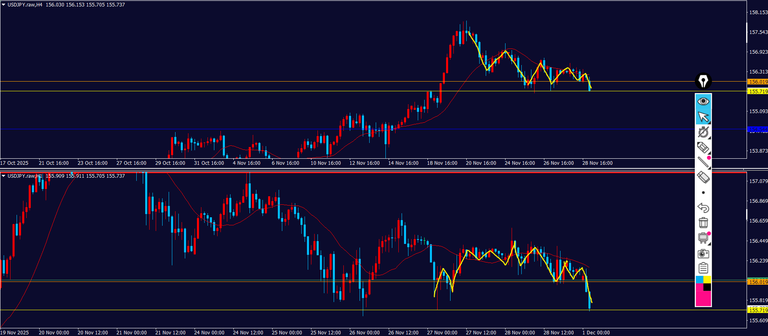
Task: Open the brush size dot selector
Action: pos(703,193)
